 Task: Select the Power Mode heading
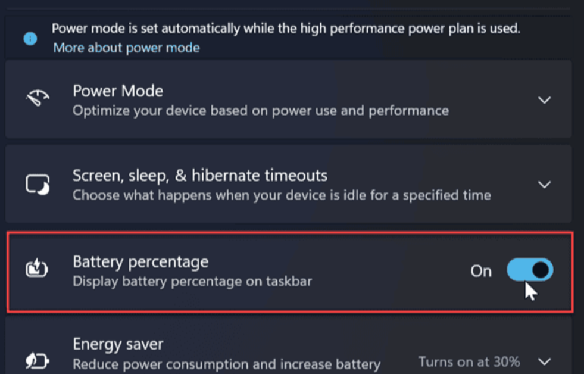pyautogui.click(x=118, y=91)
